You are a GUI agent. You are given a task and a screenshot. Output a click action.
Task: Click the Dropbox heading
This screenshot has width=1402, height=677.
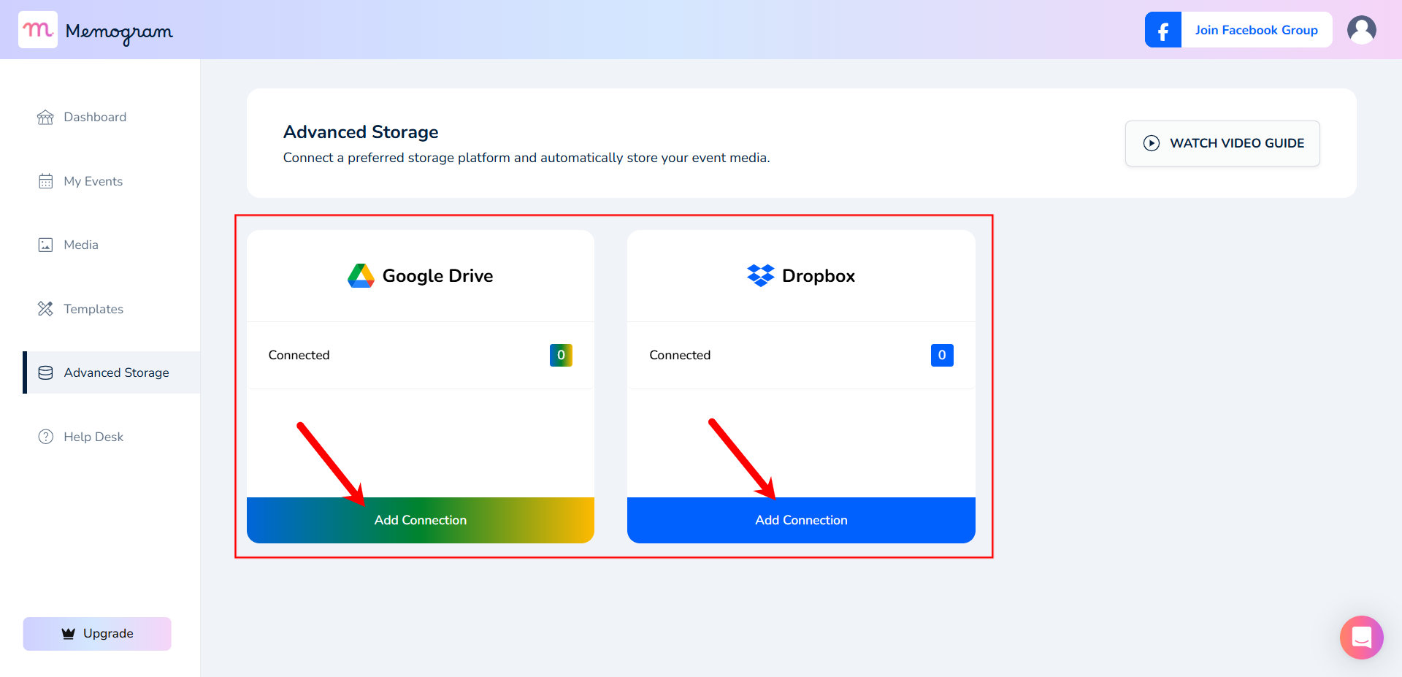tap(818, 276)
